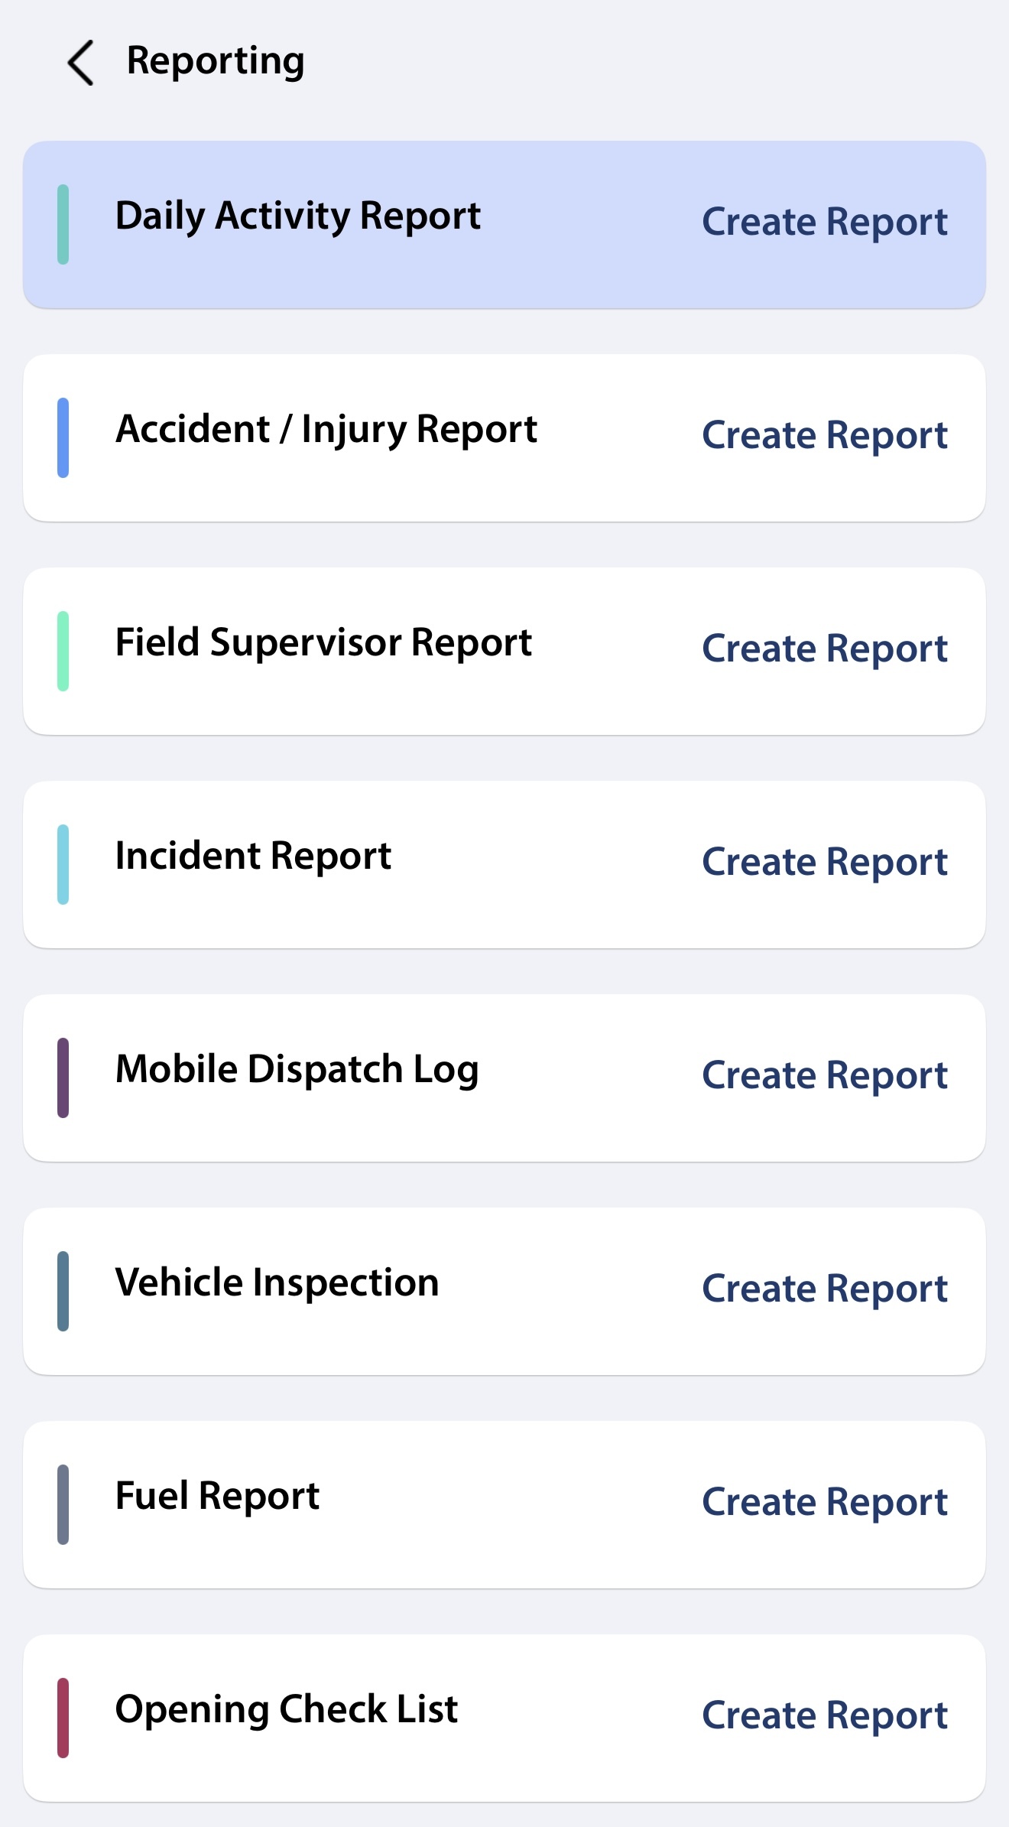Image resolution: width=1009 pixels, height=1827 pixels.
Task: Create an Incident Report
Action: (x=824, y=863)
